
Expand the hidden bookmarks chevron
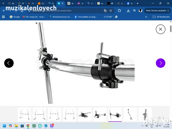point(146,17)
